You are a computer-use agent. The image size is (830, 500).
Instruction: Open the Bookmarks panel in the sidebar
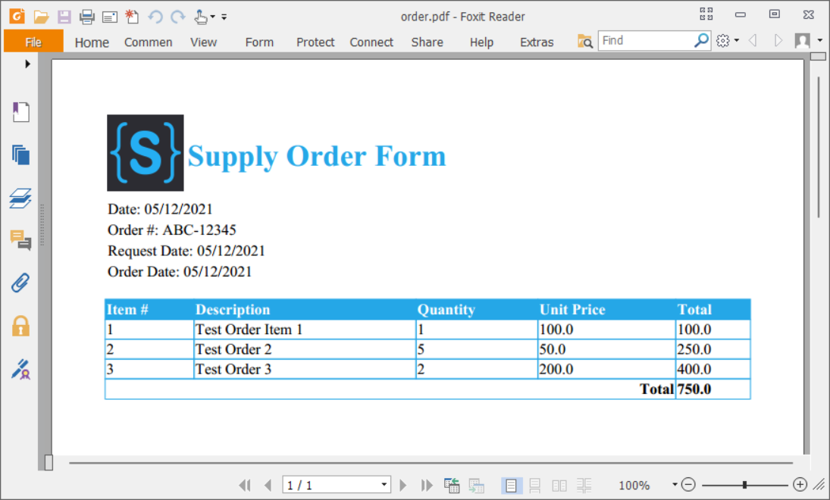pyautogui.click(x=20, y=111)
